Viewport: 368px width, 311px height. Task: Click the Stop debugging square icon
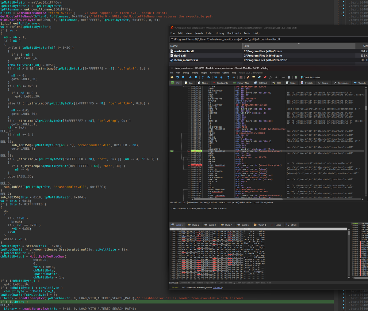click(x=183, y=77)
